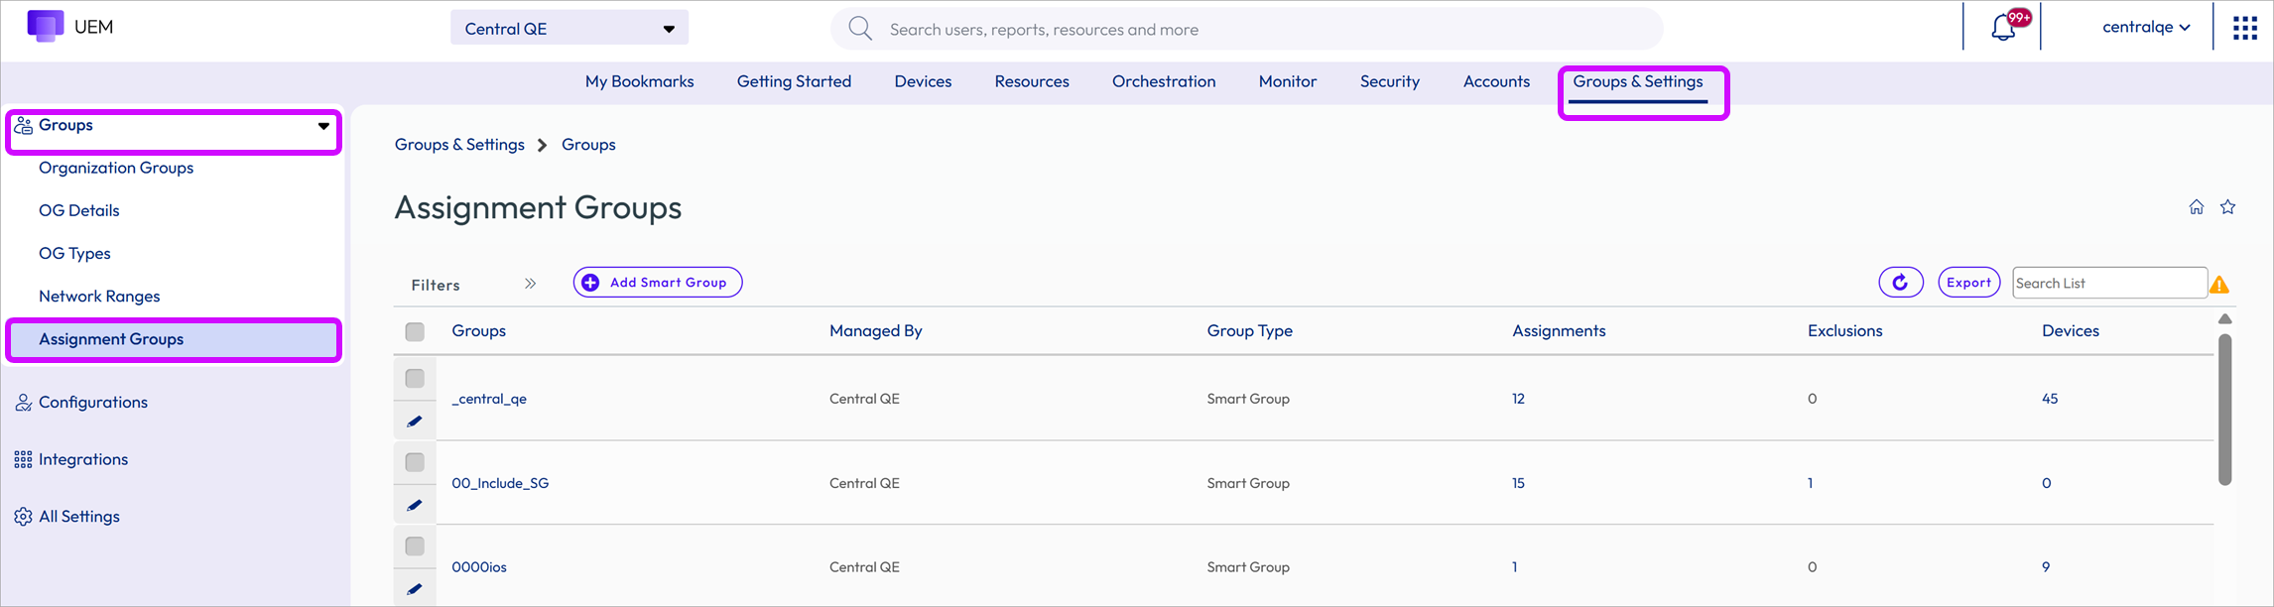
Task: Click the All Settings gear icon
Action: (x=24, y=517)
